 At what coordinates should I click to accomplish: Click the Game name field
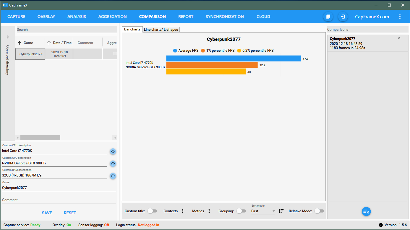tap(59, 187)
